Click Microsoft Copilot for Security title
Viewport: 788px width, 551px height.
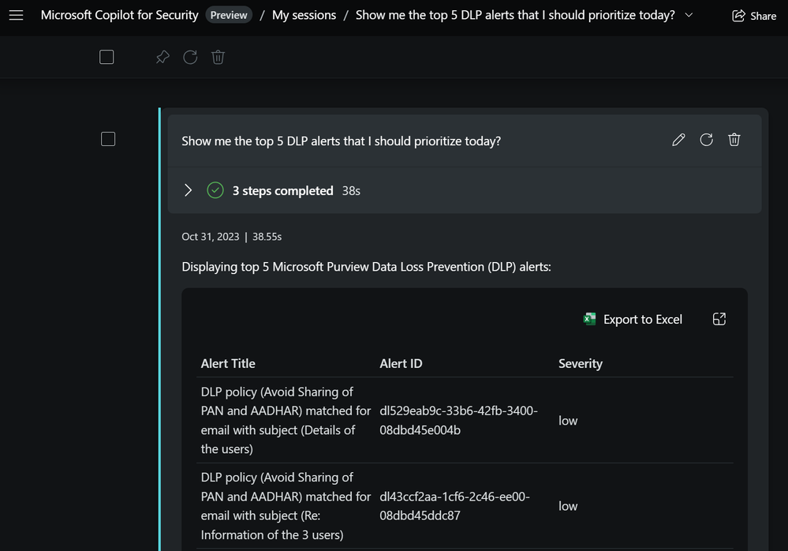[120, 15]
